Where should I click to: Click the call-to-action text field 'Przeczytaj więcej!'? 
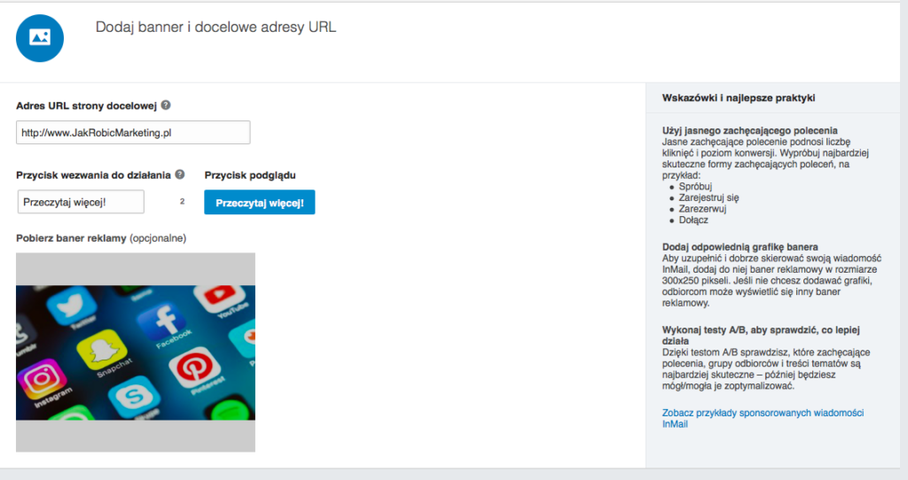point(81,202)
